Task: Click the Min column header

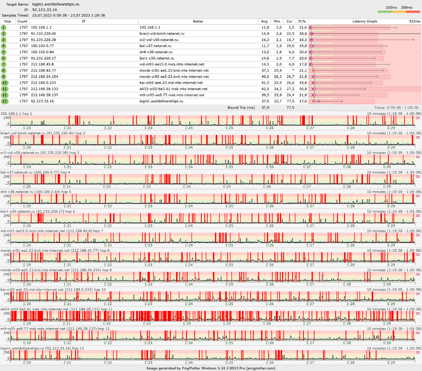Action: pyautogui.click(x=277, y=21)
